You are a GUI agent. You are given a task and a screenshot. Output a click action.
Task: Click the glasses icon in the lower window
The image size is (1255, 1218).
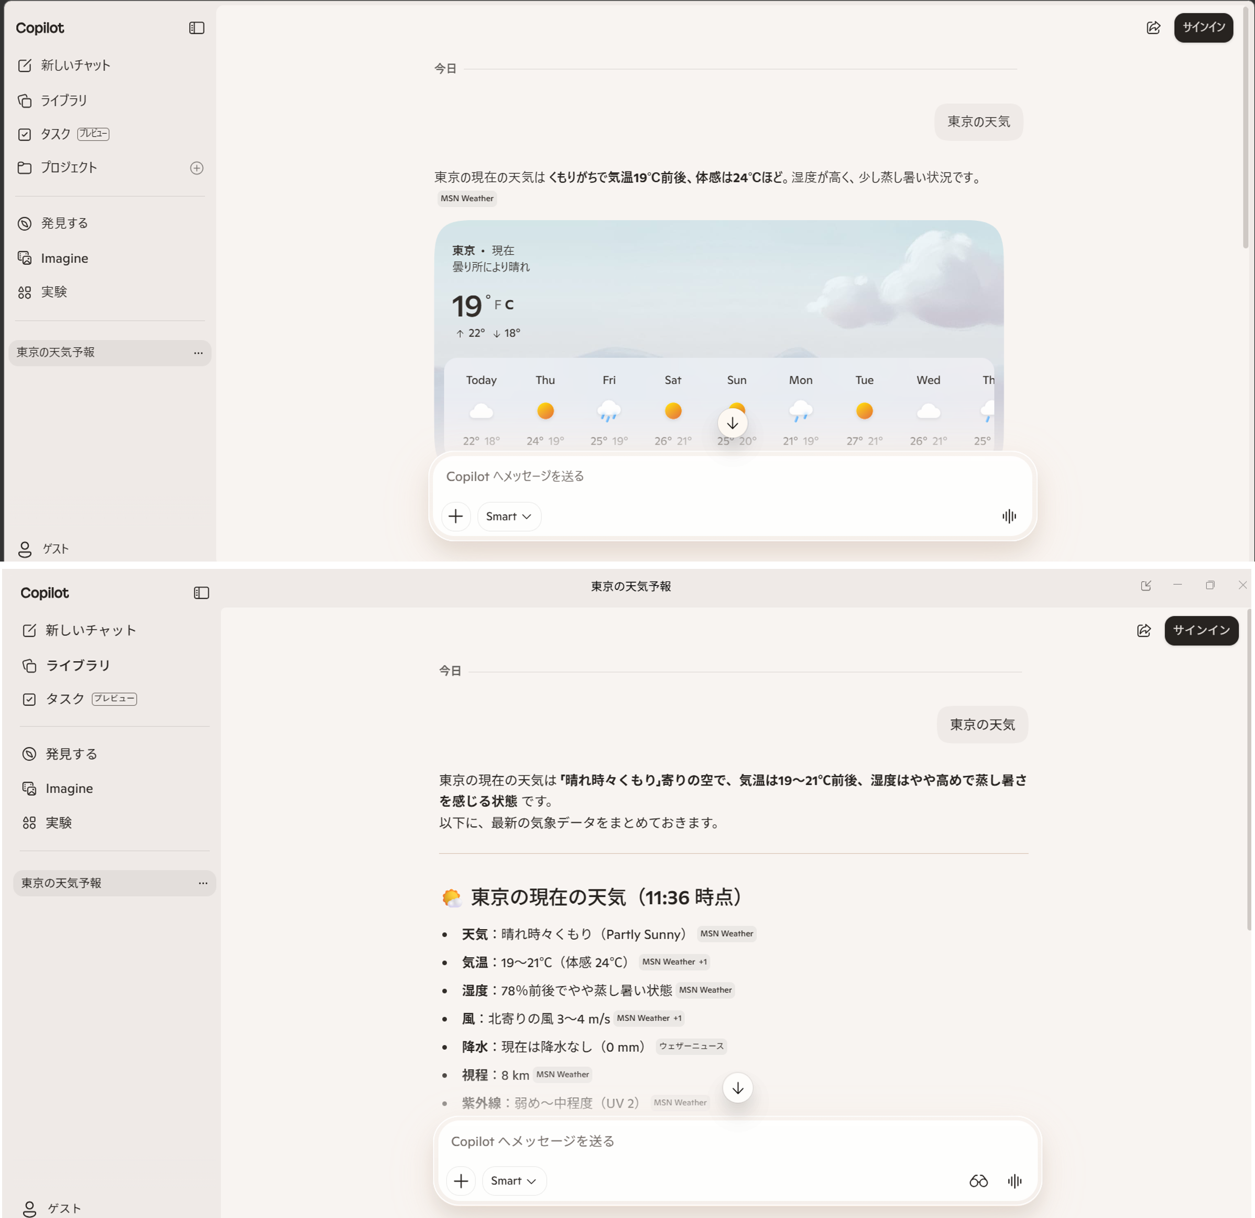pos(978,1181)
